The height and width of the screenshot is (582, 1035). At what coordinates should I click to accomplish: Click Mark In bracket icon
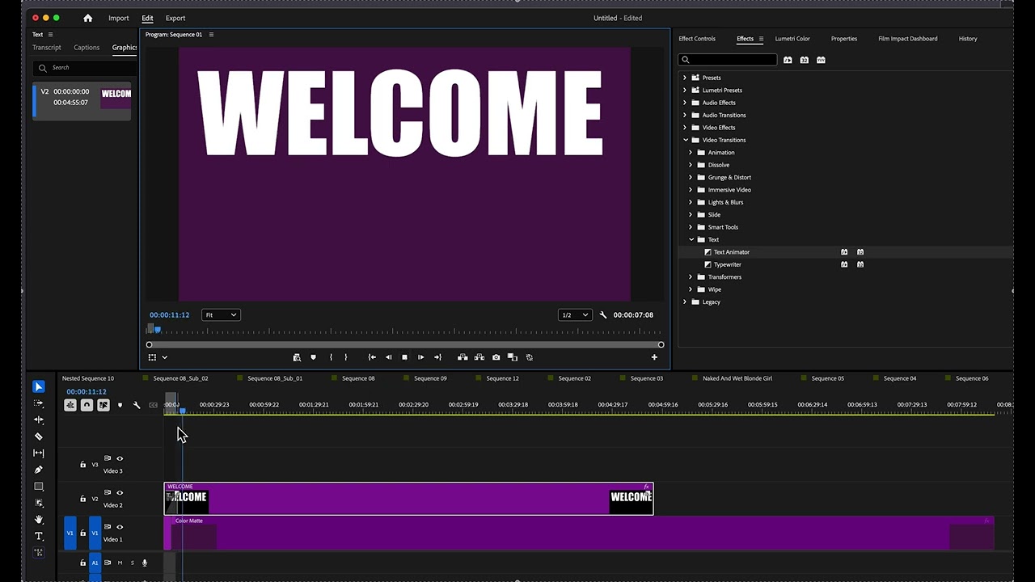(x=331, y=357)
